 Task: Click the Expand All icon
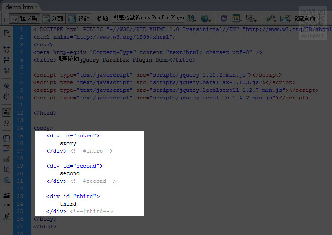click(7, 71)
